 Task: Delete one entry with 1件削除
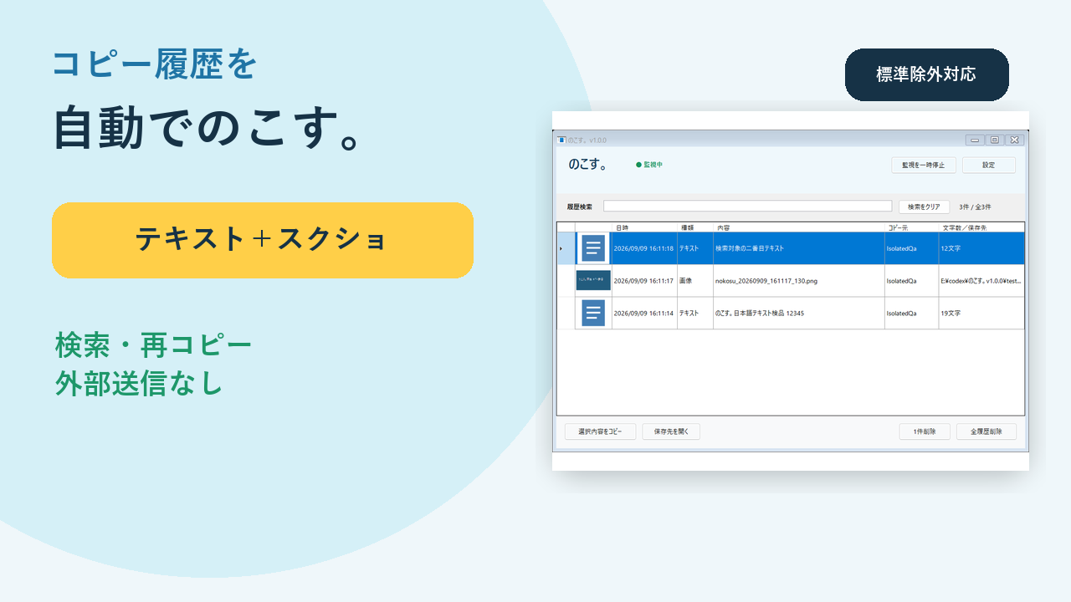point(925,431)
